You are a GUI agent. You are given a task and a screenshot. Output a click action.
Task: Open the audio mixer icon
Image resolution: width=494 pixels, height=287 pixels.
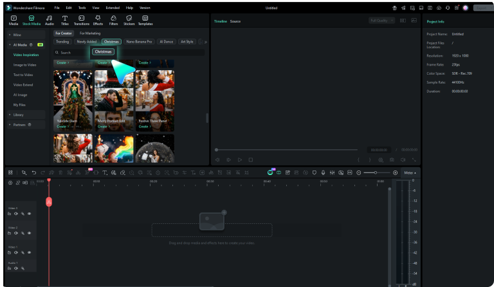coord(332,172)
